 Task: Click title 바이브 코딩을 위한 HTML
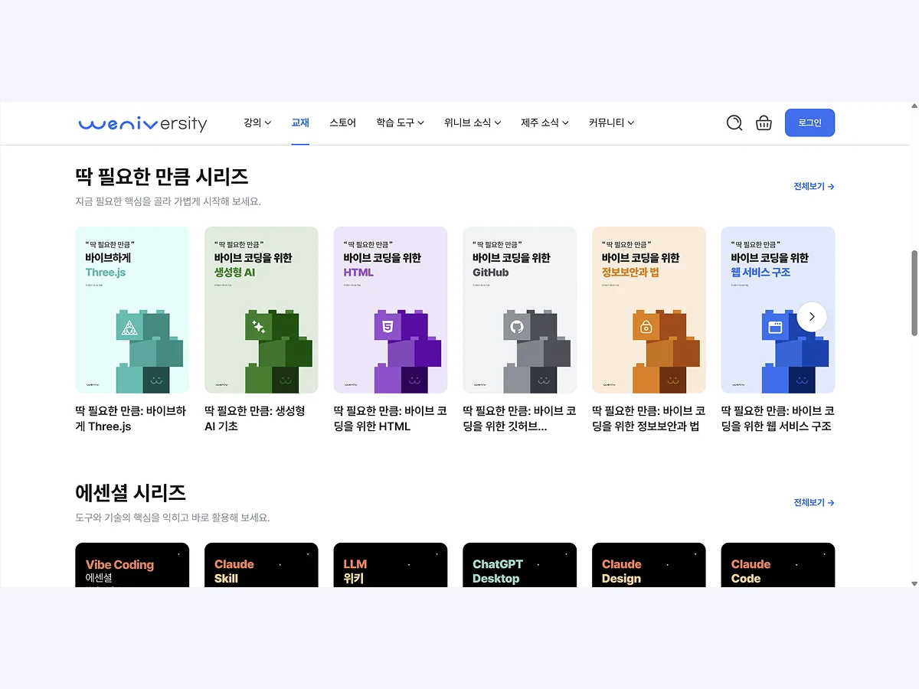[391, 419]
